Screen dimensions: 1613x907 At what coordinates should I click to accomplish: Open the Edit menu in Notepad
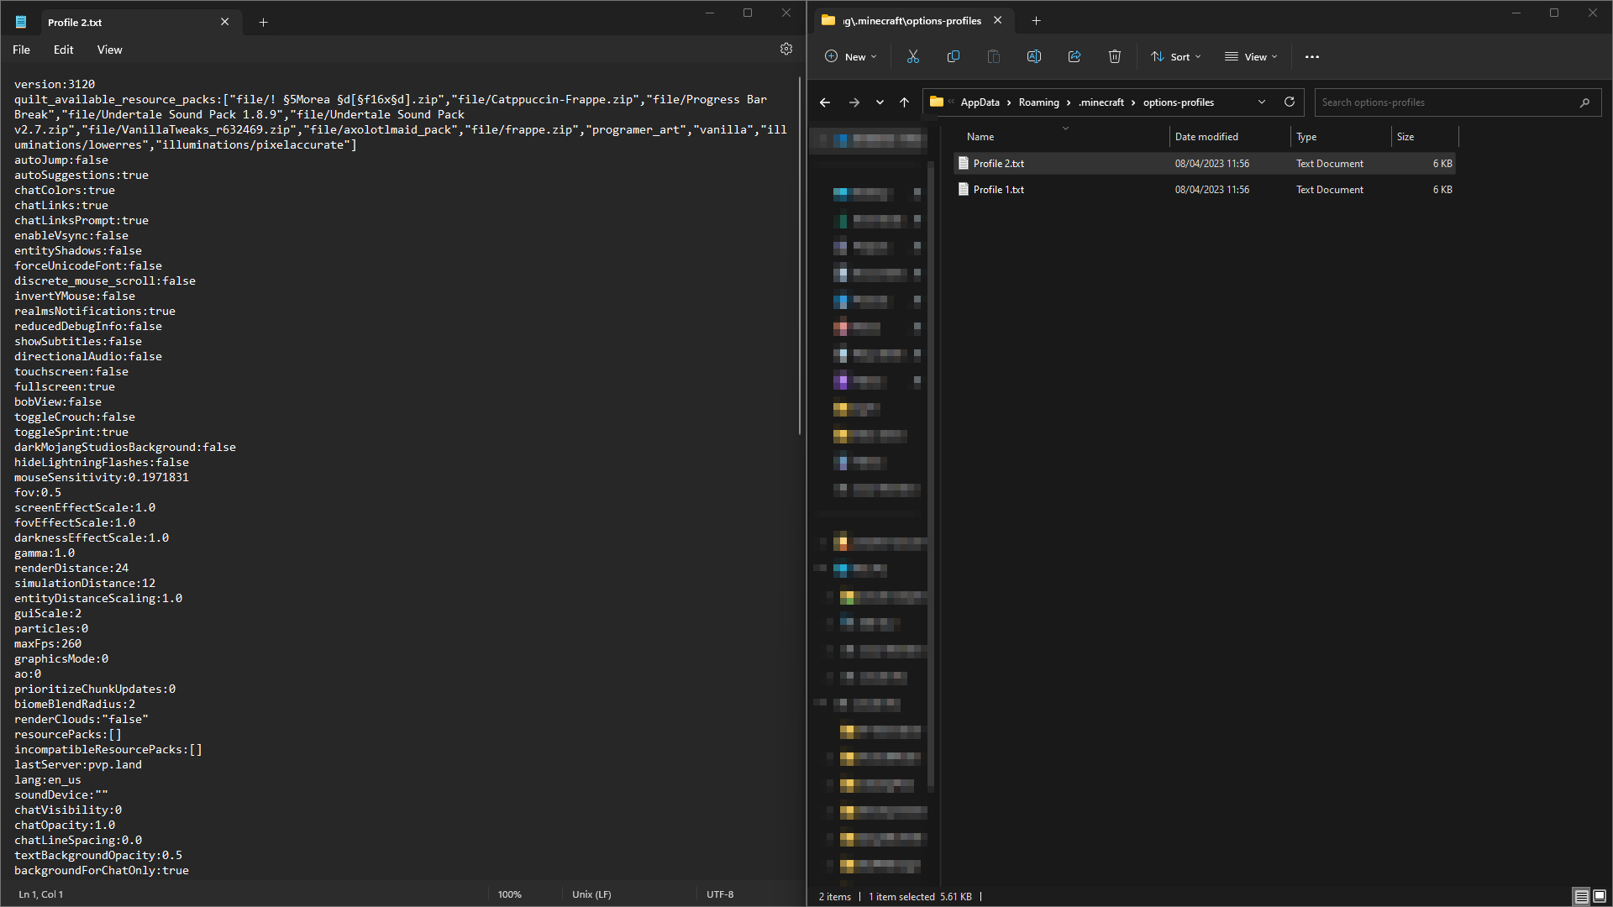click(x=63, y=50)
